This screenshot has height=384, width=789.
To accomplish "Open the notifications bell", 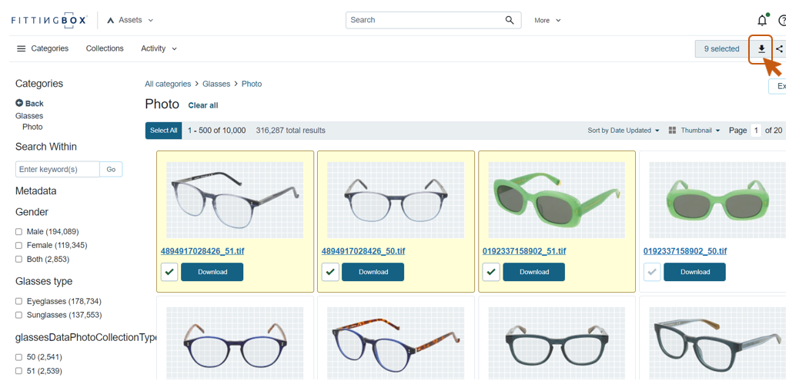I will pos(761,21).
